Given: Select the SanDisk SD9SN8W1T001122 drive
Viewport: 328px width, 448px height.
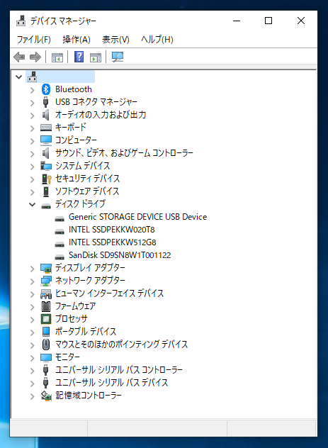Looking at the screenshot, I should click(120, 255).
